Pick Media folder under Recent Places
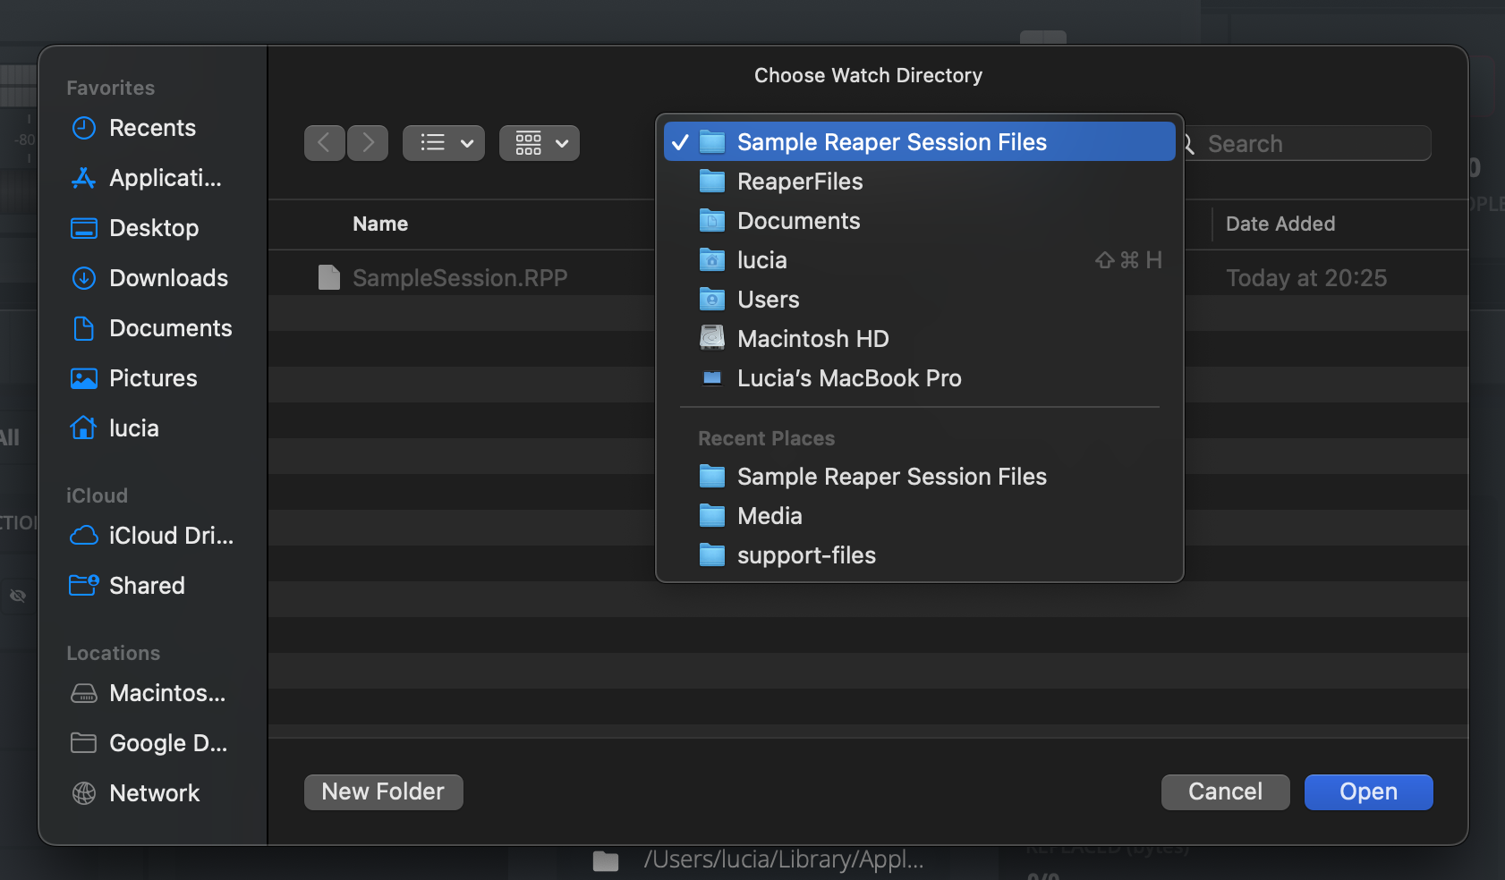Screen dimensions: 1505x880 (769, 516)
